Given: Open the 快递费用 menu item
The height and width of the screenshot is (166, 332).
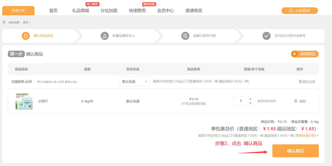Looking at the screenshot, I should click(x=137, y=11).
